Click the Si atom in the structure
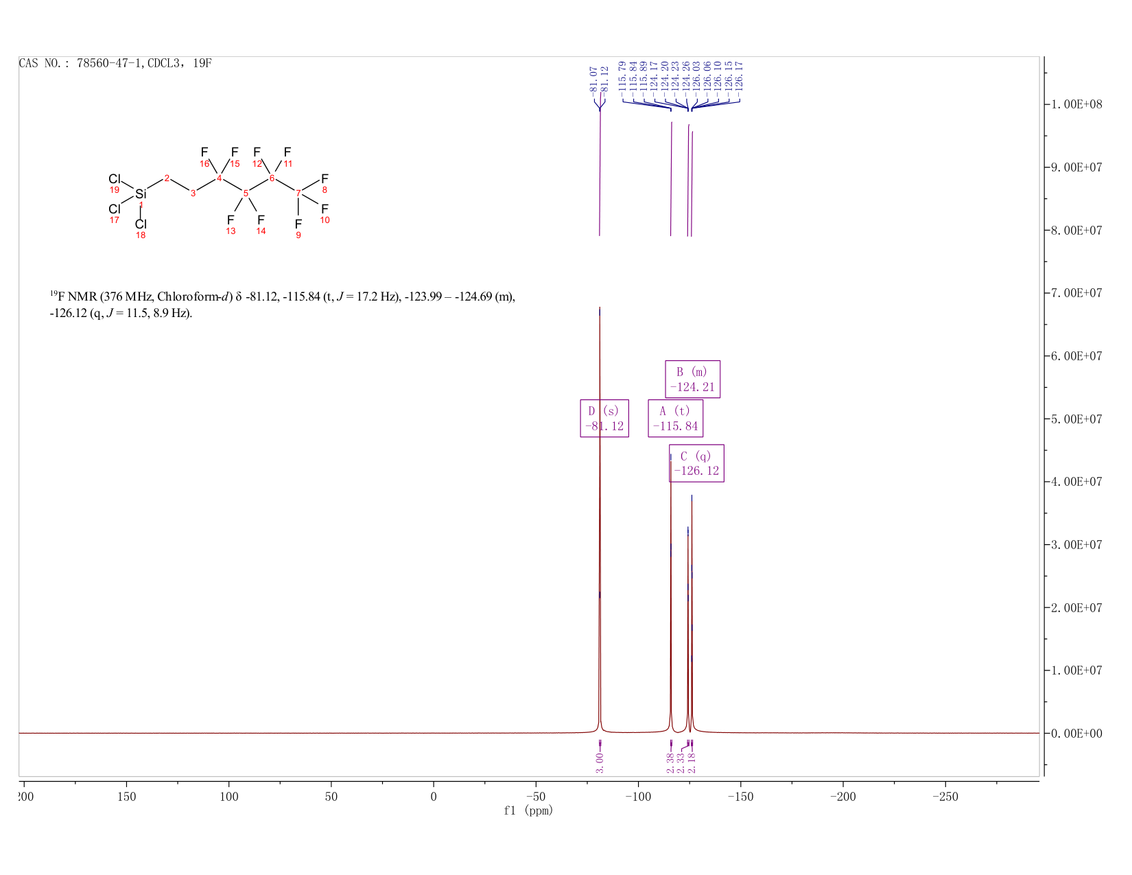1132x875 pixels. 141,194
